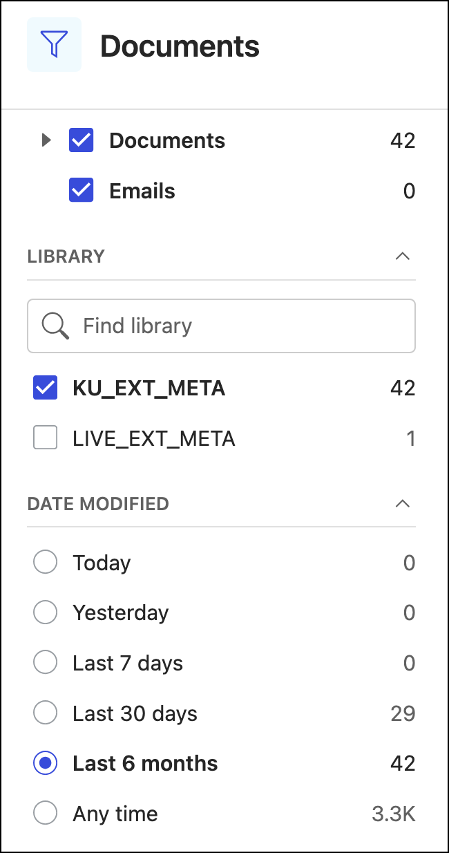Select the Yesterday date filter
Screen dimensions: 449x853
(x=46, y=612)
